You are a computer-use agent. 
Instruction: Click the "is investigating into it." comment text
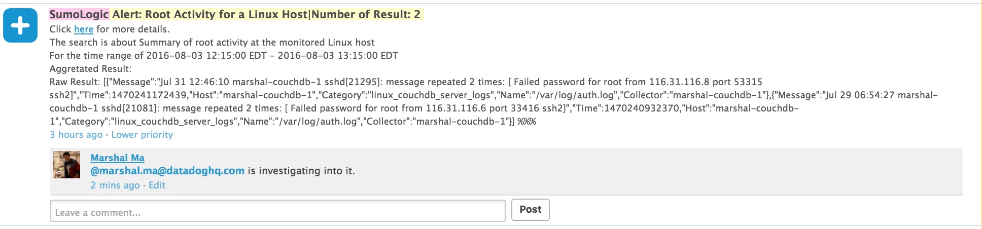tap(301, 171)
